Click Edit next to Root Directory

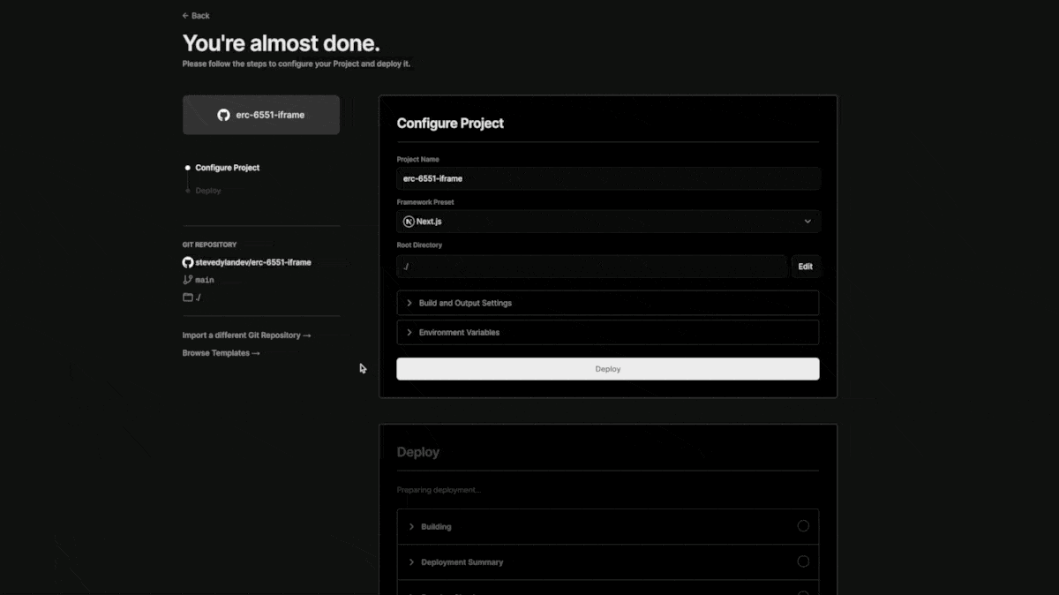click(x=806, y=267)
